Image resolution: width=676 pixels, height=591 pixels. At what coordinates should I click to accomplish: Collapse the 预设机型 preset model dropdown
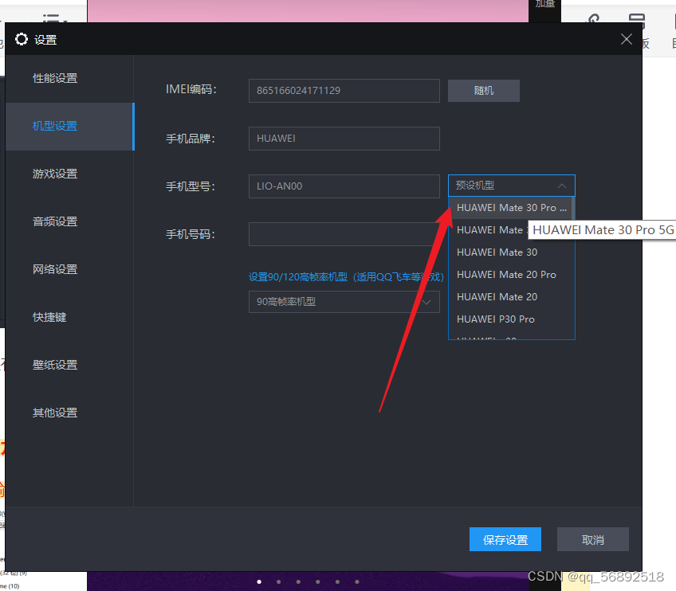(511, 186)
